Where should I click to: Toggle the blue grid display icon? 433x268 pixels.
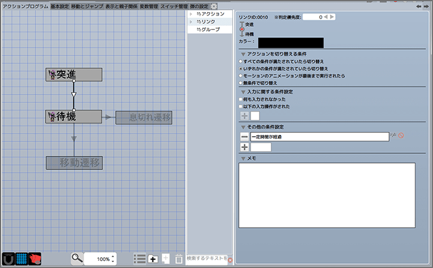(22, 258)
